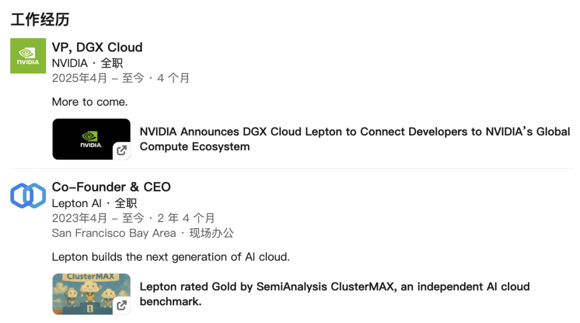Open the ClusterMAX article thumbnail image
Image resolution: width=580 pixels, height=323 pixels.
(91, 294)
